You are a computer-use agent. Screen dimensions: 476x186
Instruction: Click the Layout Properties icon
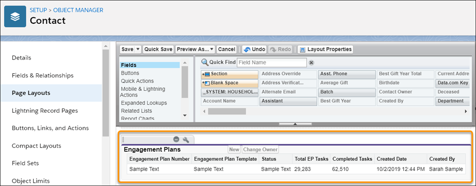click(302, 50)
